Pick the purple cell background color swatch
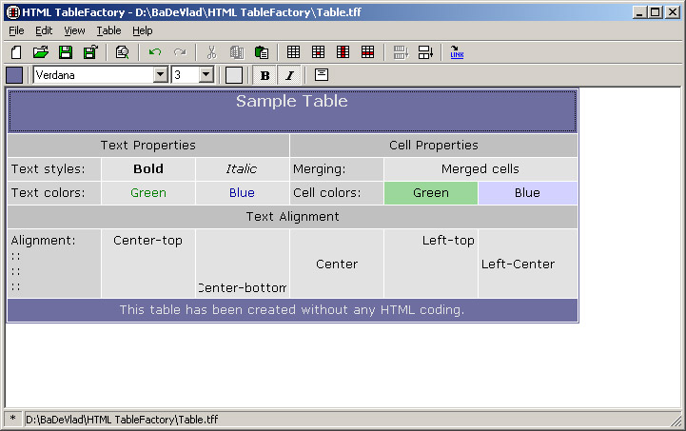 (14, 75)
